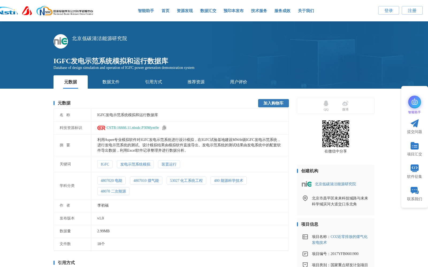Click the 注册 button
The image size is (428, 267).
tap(412, 10)
